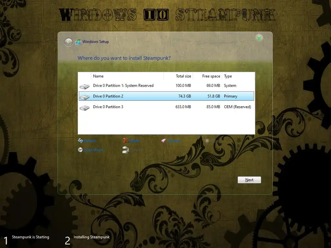Viewport: 331px width, 248px height.
Task: Click the drive icon for Drive 0 Partition 3
Action: click(84, 108)
